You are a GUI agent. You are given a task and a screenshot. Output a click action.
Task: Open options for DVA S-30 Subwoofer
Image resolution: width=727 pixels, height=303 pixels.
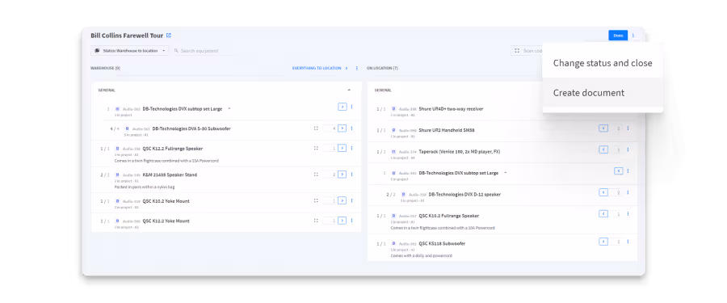pos(351,128)
